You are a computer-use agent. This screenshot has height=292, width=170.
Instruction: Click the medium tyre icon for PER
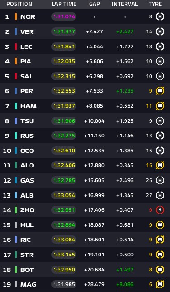tap(160, 91)
